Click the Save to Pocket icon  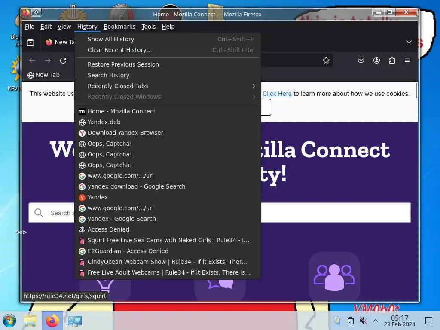tap(361, 60)
